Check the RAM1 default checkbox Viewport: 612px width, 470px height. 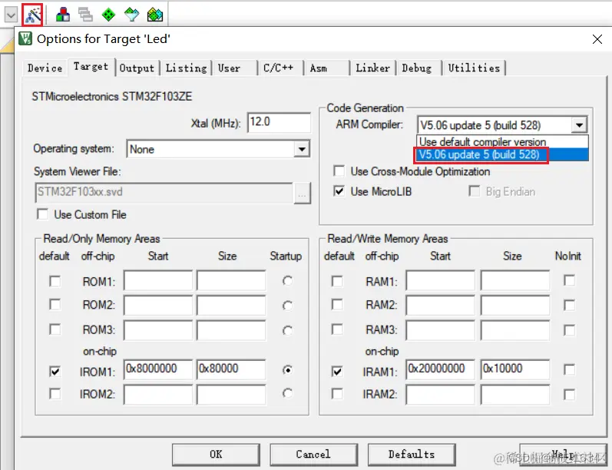click(x=337, y=281)
